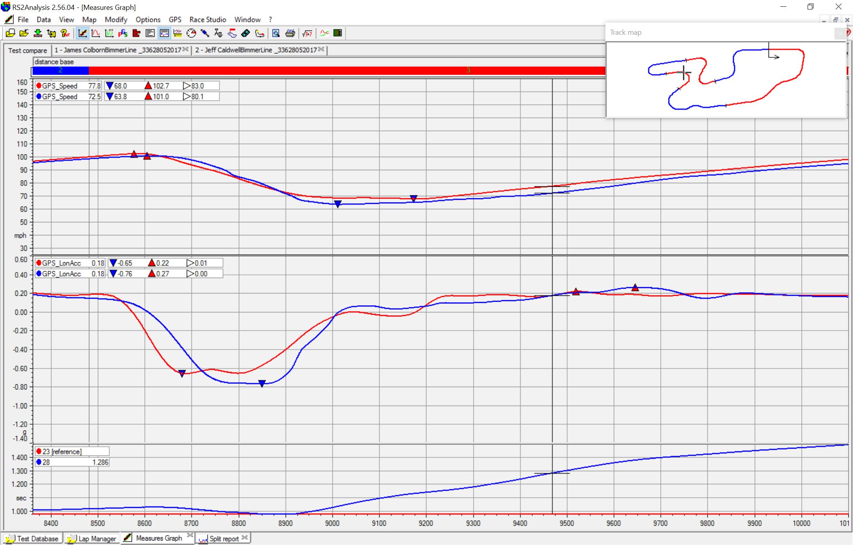Image resolution: width=853 pixels, height=545 pixels.
Task: Open the Lap Manager bottom tab
Action: [92, 539]
